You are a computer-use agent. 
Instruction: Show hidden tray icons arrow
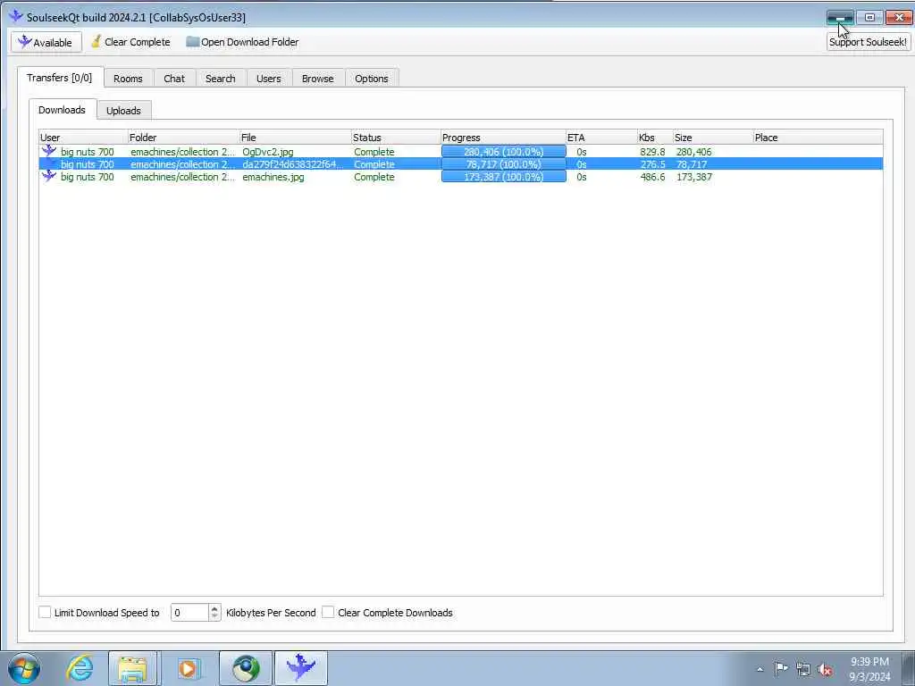760,669
